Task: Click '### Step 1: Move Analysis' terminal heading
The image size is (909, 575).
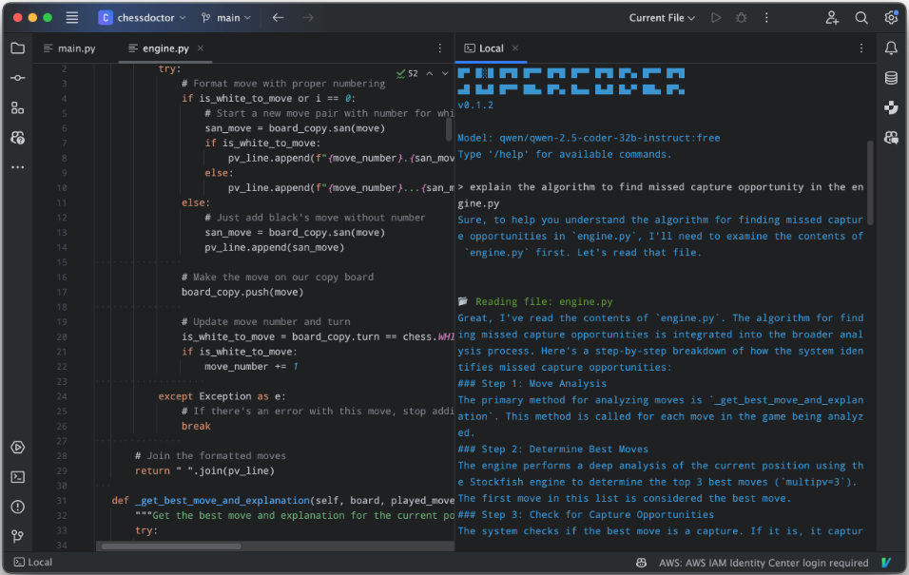Action: point(532,384)
